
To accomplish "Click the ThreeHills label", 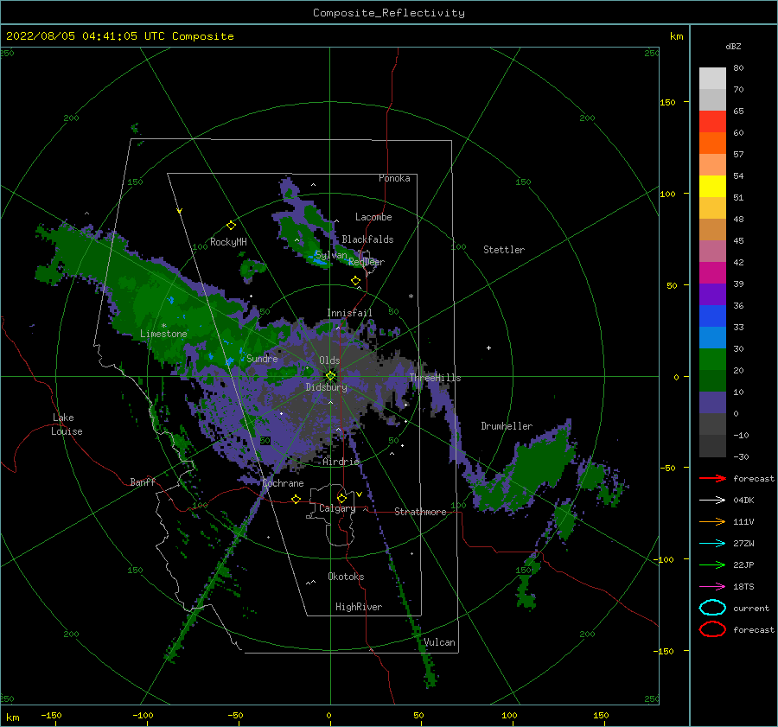I will coord(435,378).
